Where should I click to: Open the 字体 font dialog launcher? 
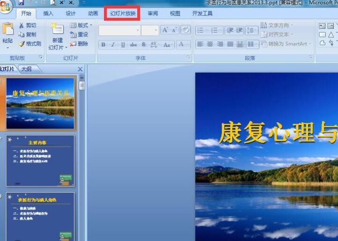pos(188,57)
